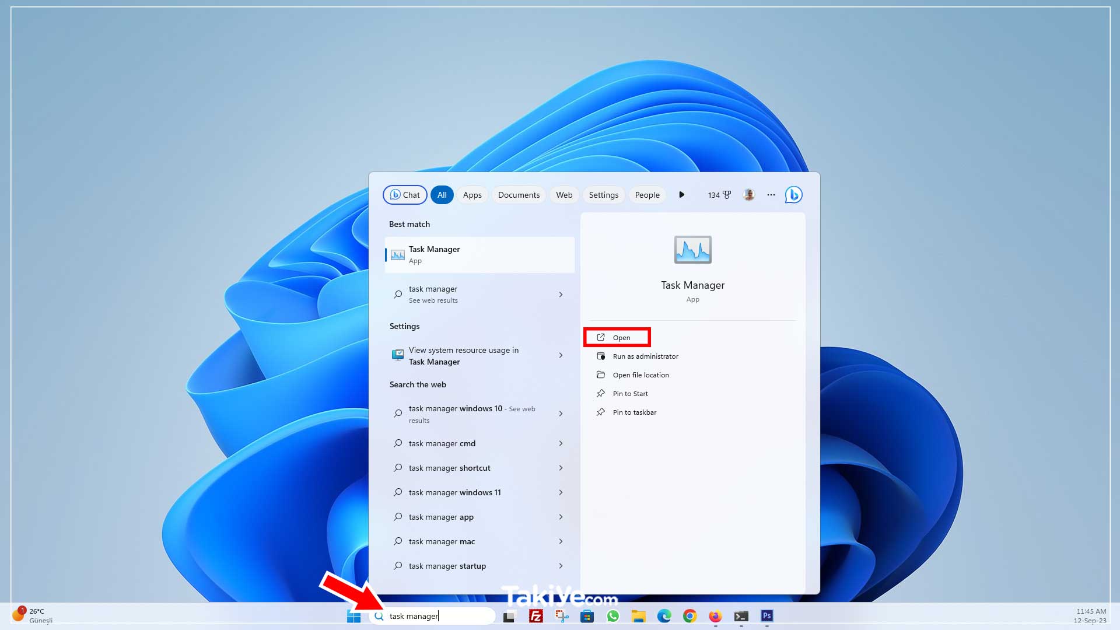Open the Windows Terminal taskbar icon
Viewport: 1120px width, 630px height.
coord(741,615)
